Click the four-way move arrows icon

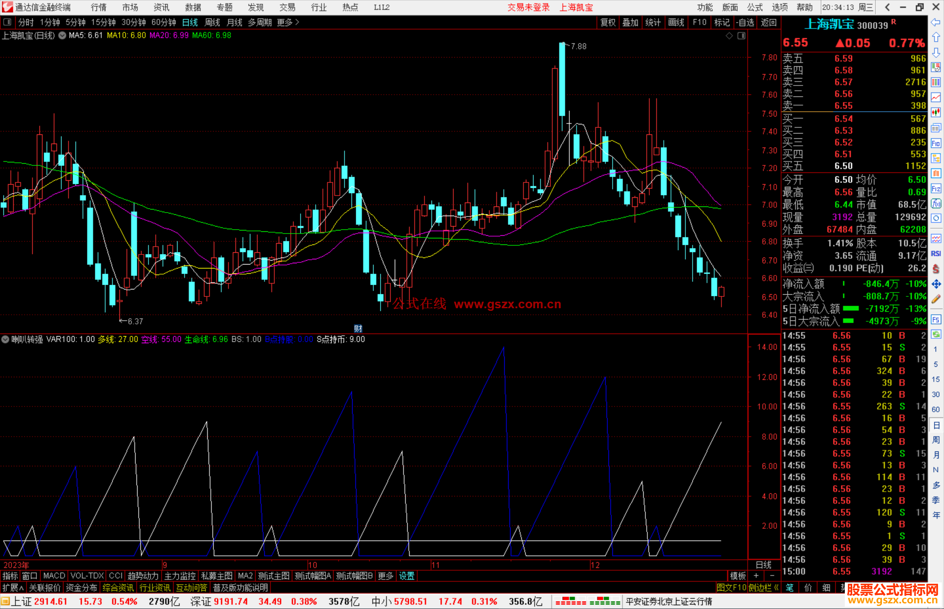(936, 284)
